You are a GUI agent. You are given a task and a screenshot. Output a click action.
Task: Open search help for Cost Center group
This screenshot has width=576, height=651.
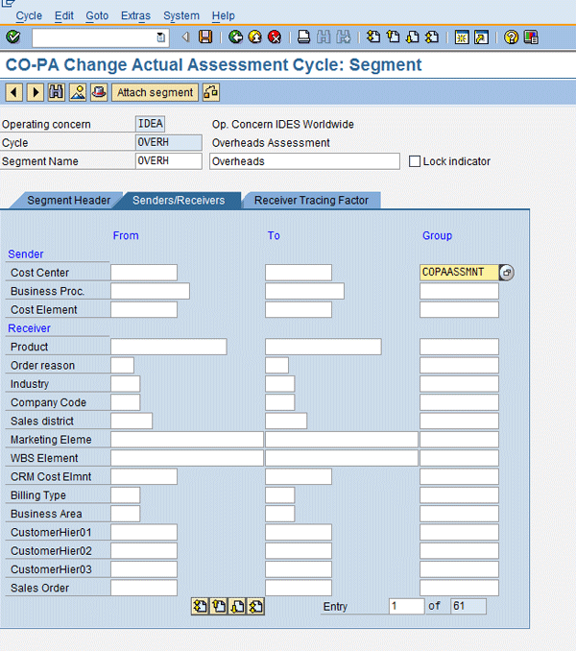click(507, 273)
